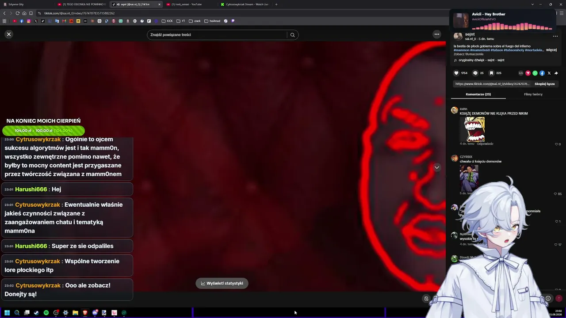This screenshot has width=566, height=318.
Task: Reload the page
Action: pos(18,13)
